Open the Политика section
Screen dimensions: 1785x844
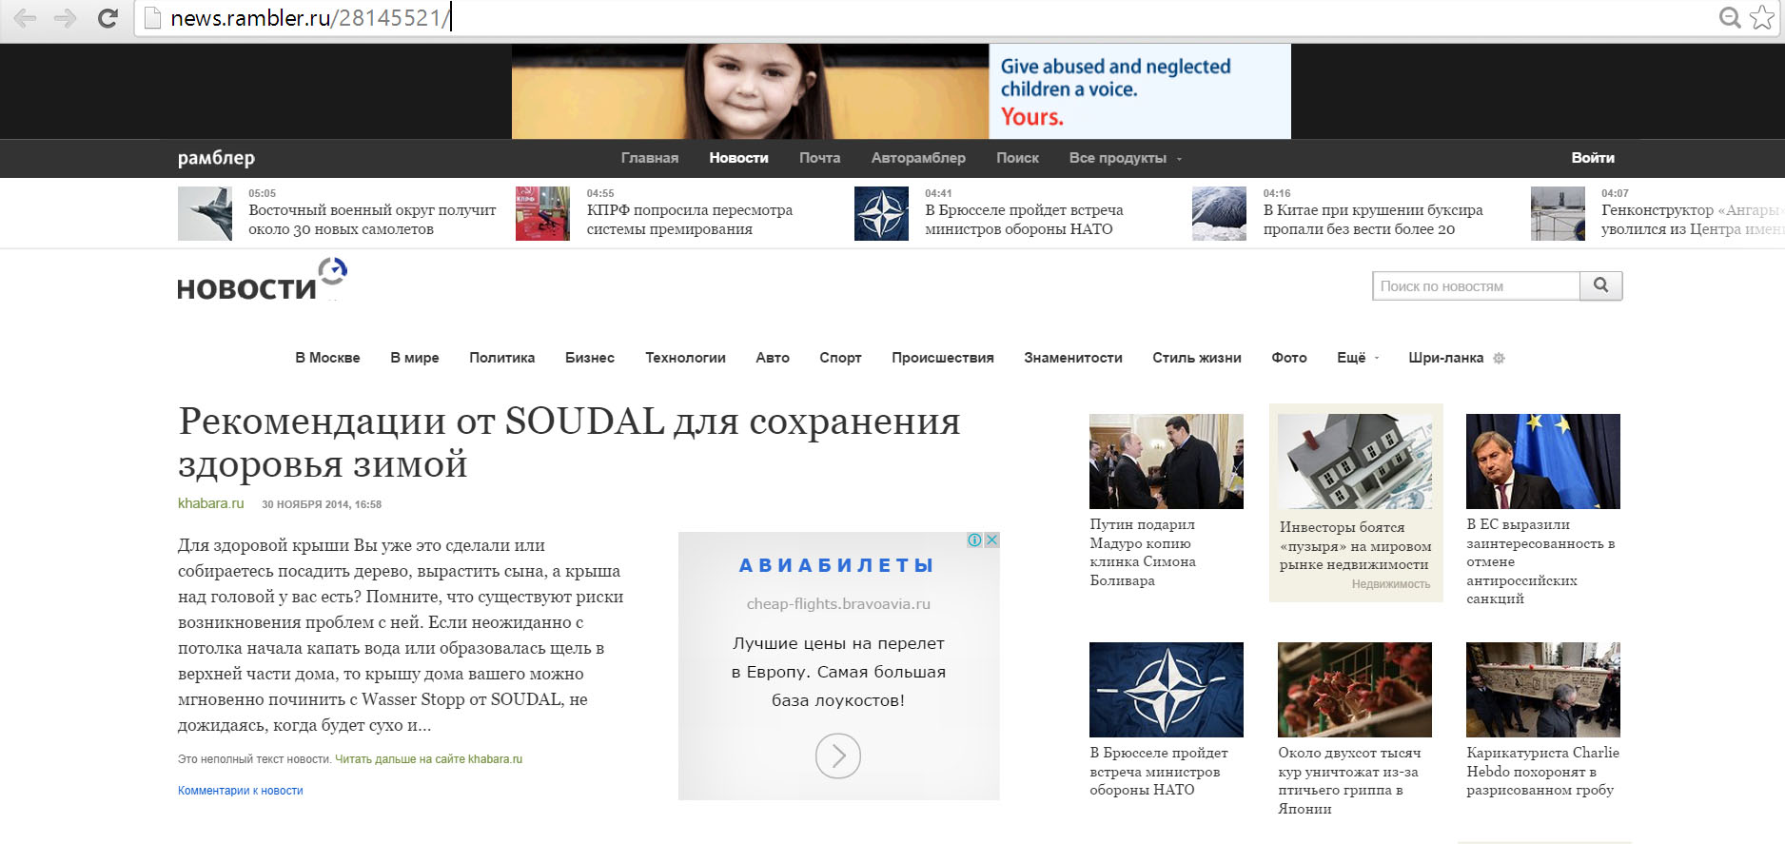pyautogui.click(x=501, y=358)
